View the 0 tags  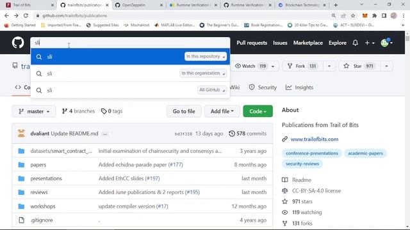click(x=111, y=111)
